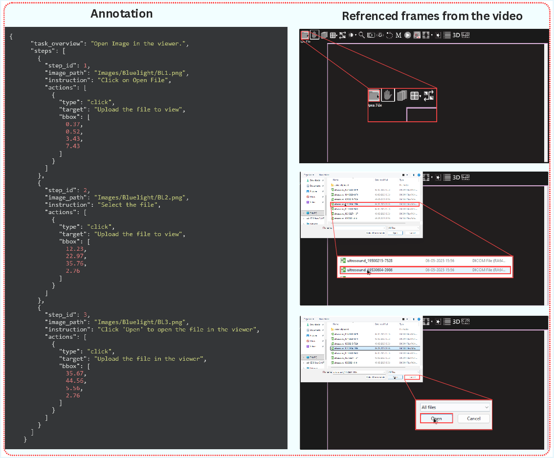The height and width of the screenshot is (458, 554).
Task: Select the sun brightness icon in the top frame toolbar
Action: click(352, 35)
